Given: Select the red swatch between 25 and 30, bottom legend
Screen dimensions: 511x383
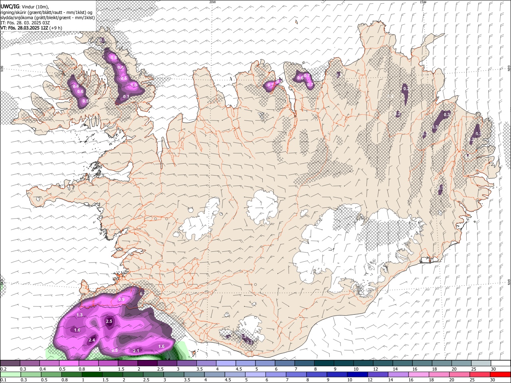Looking at the screenshot, I should [479, 374].
